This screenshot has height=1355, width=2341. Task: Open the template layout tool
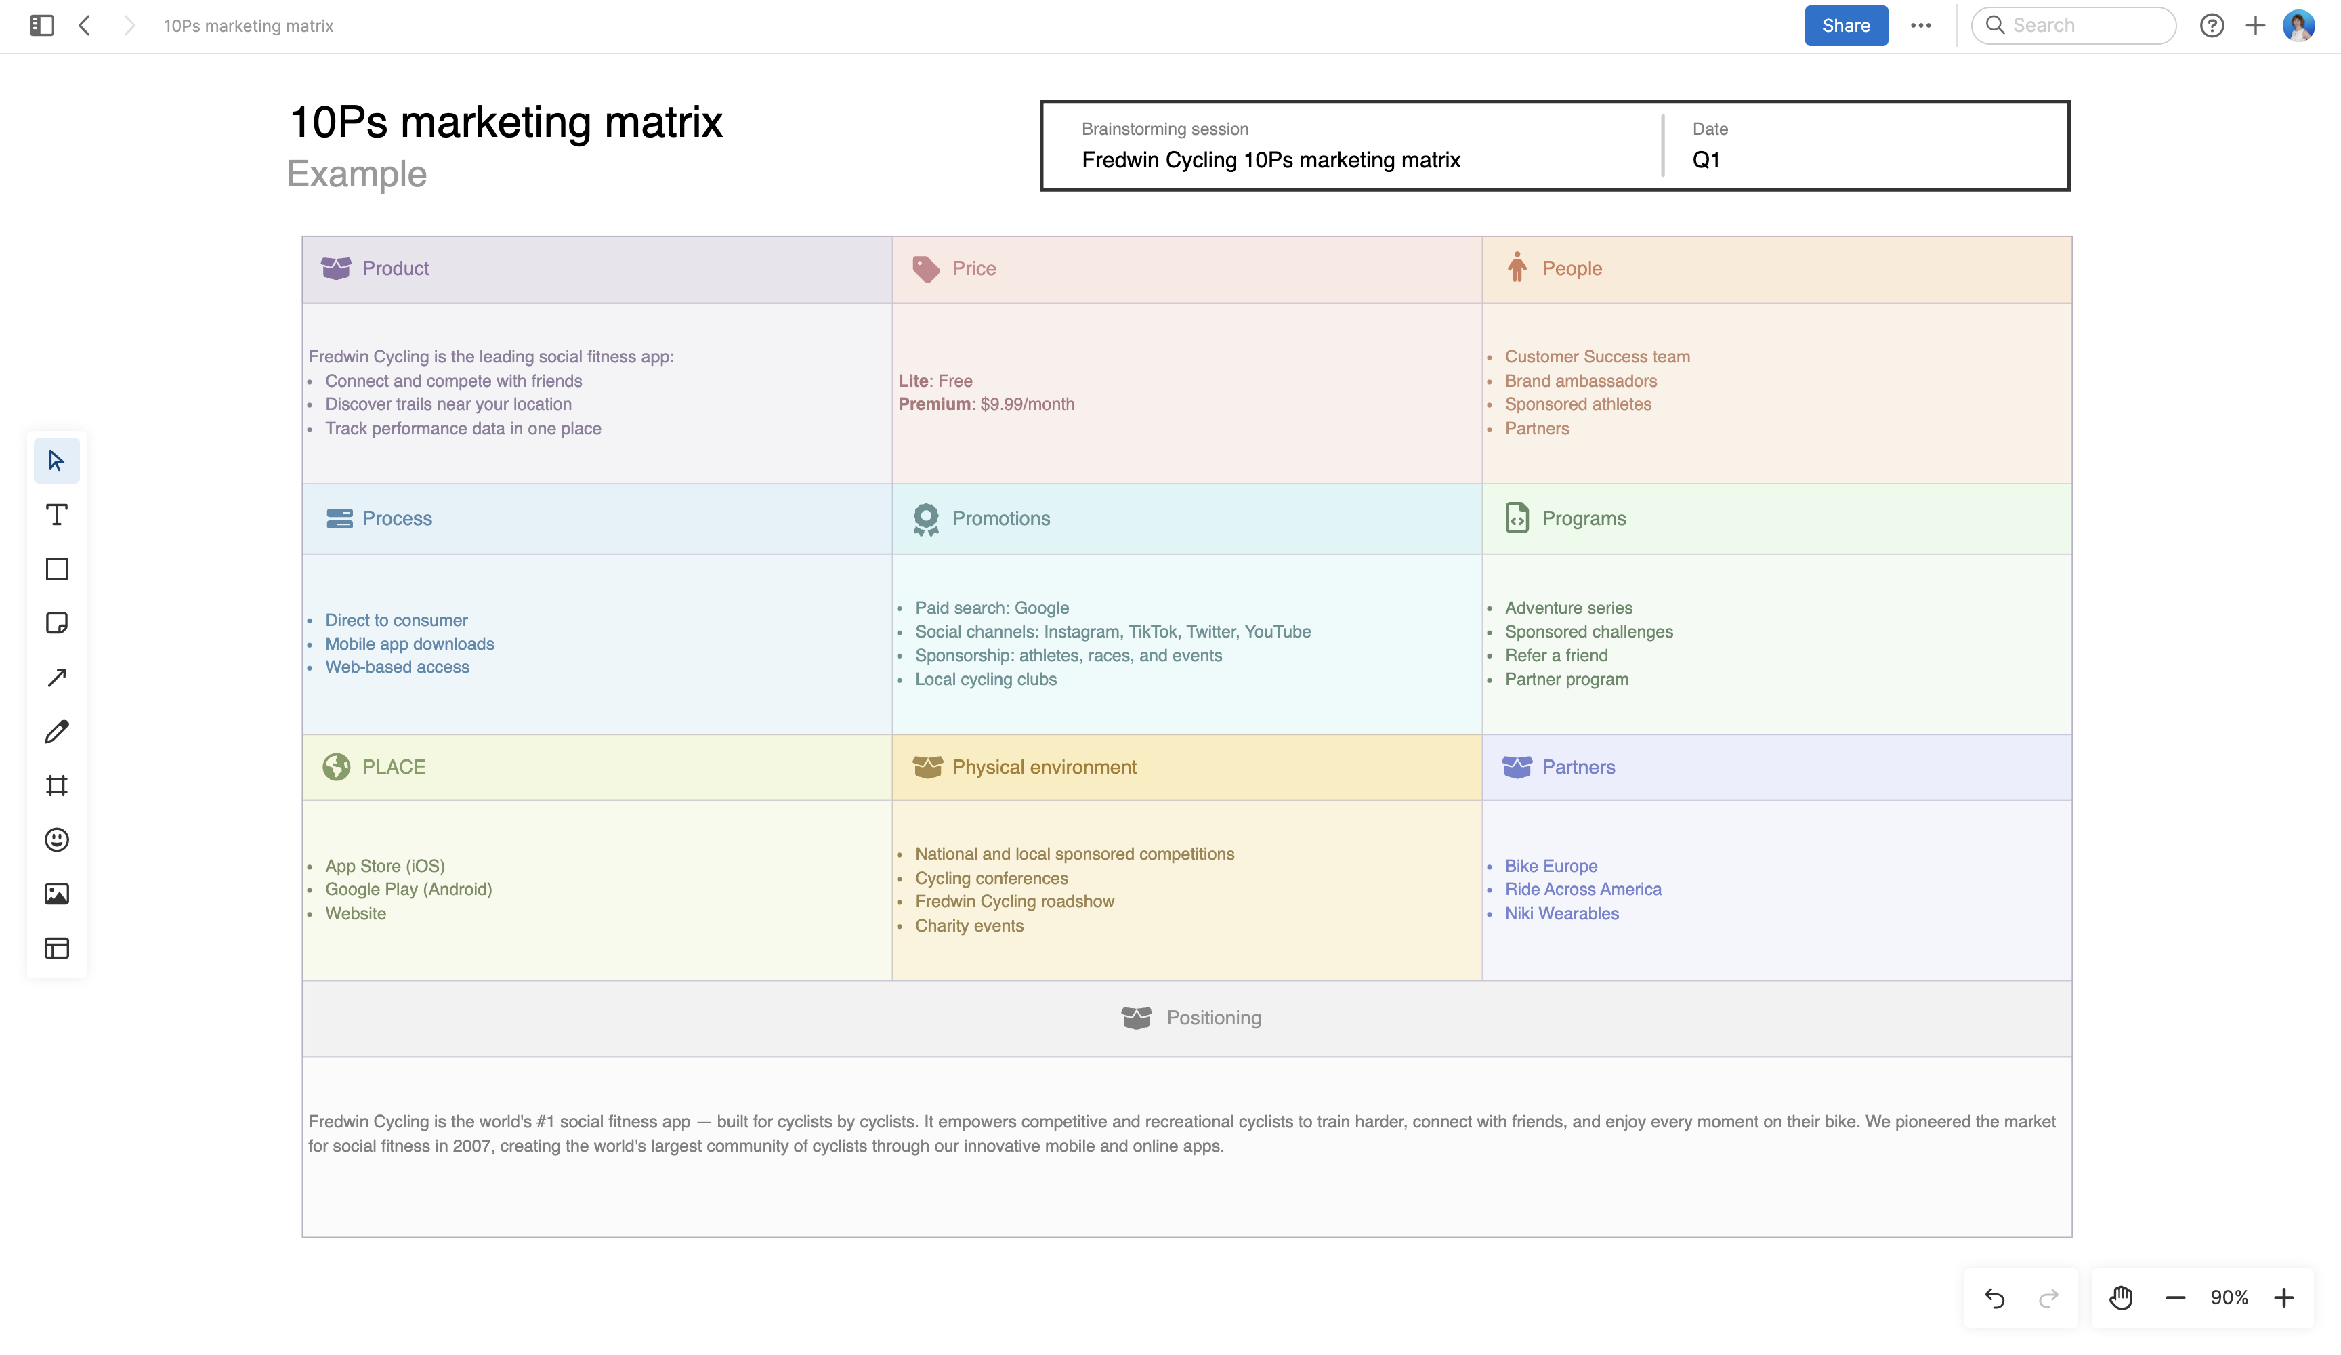coord(57,948)
